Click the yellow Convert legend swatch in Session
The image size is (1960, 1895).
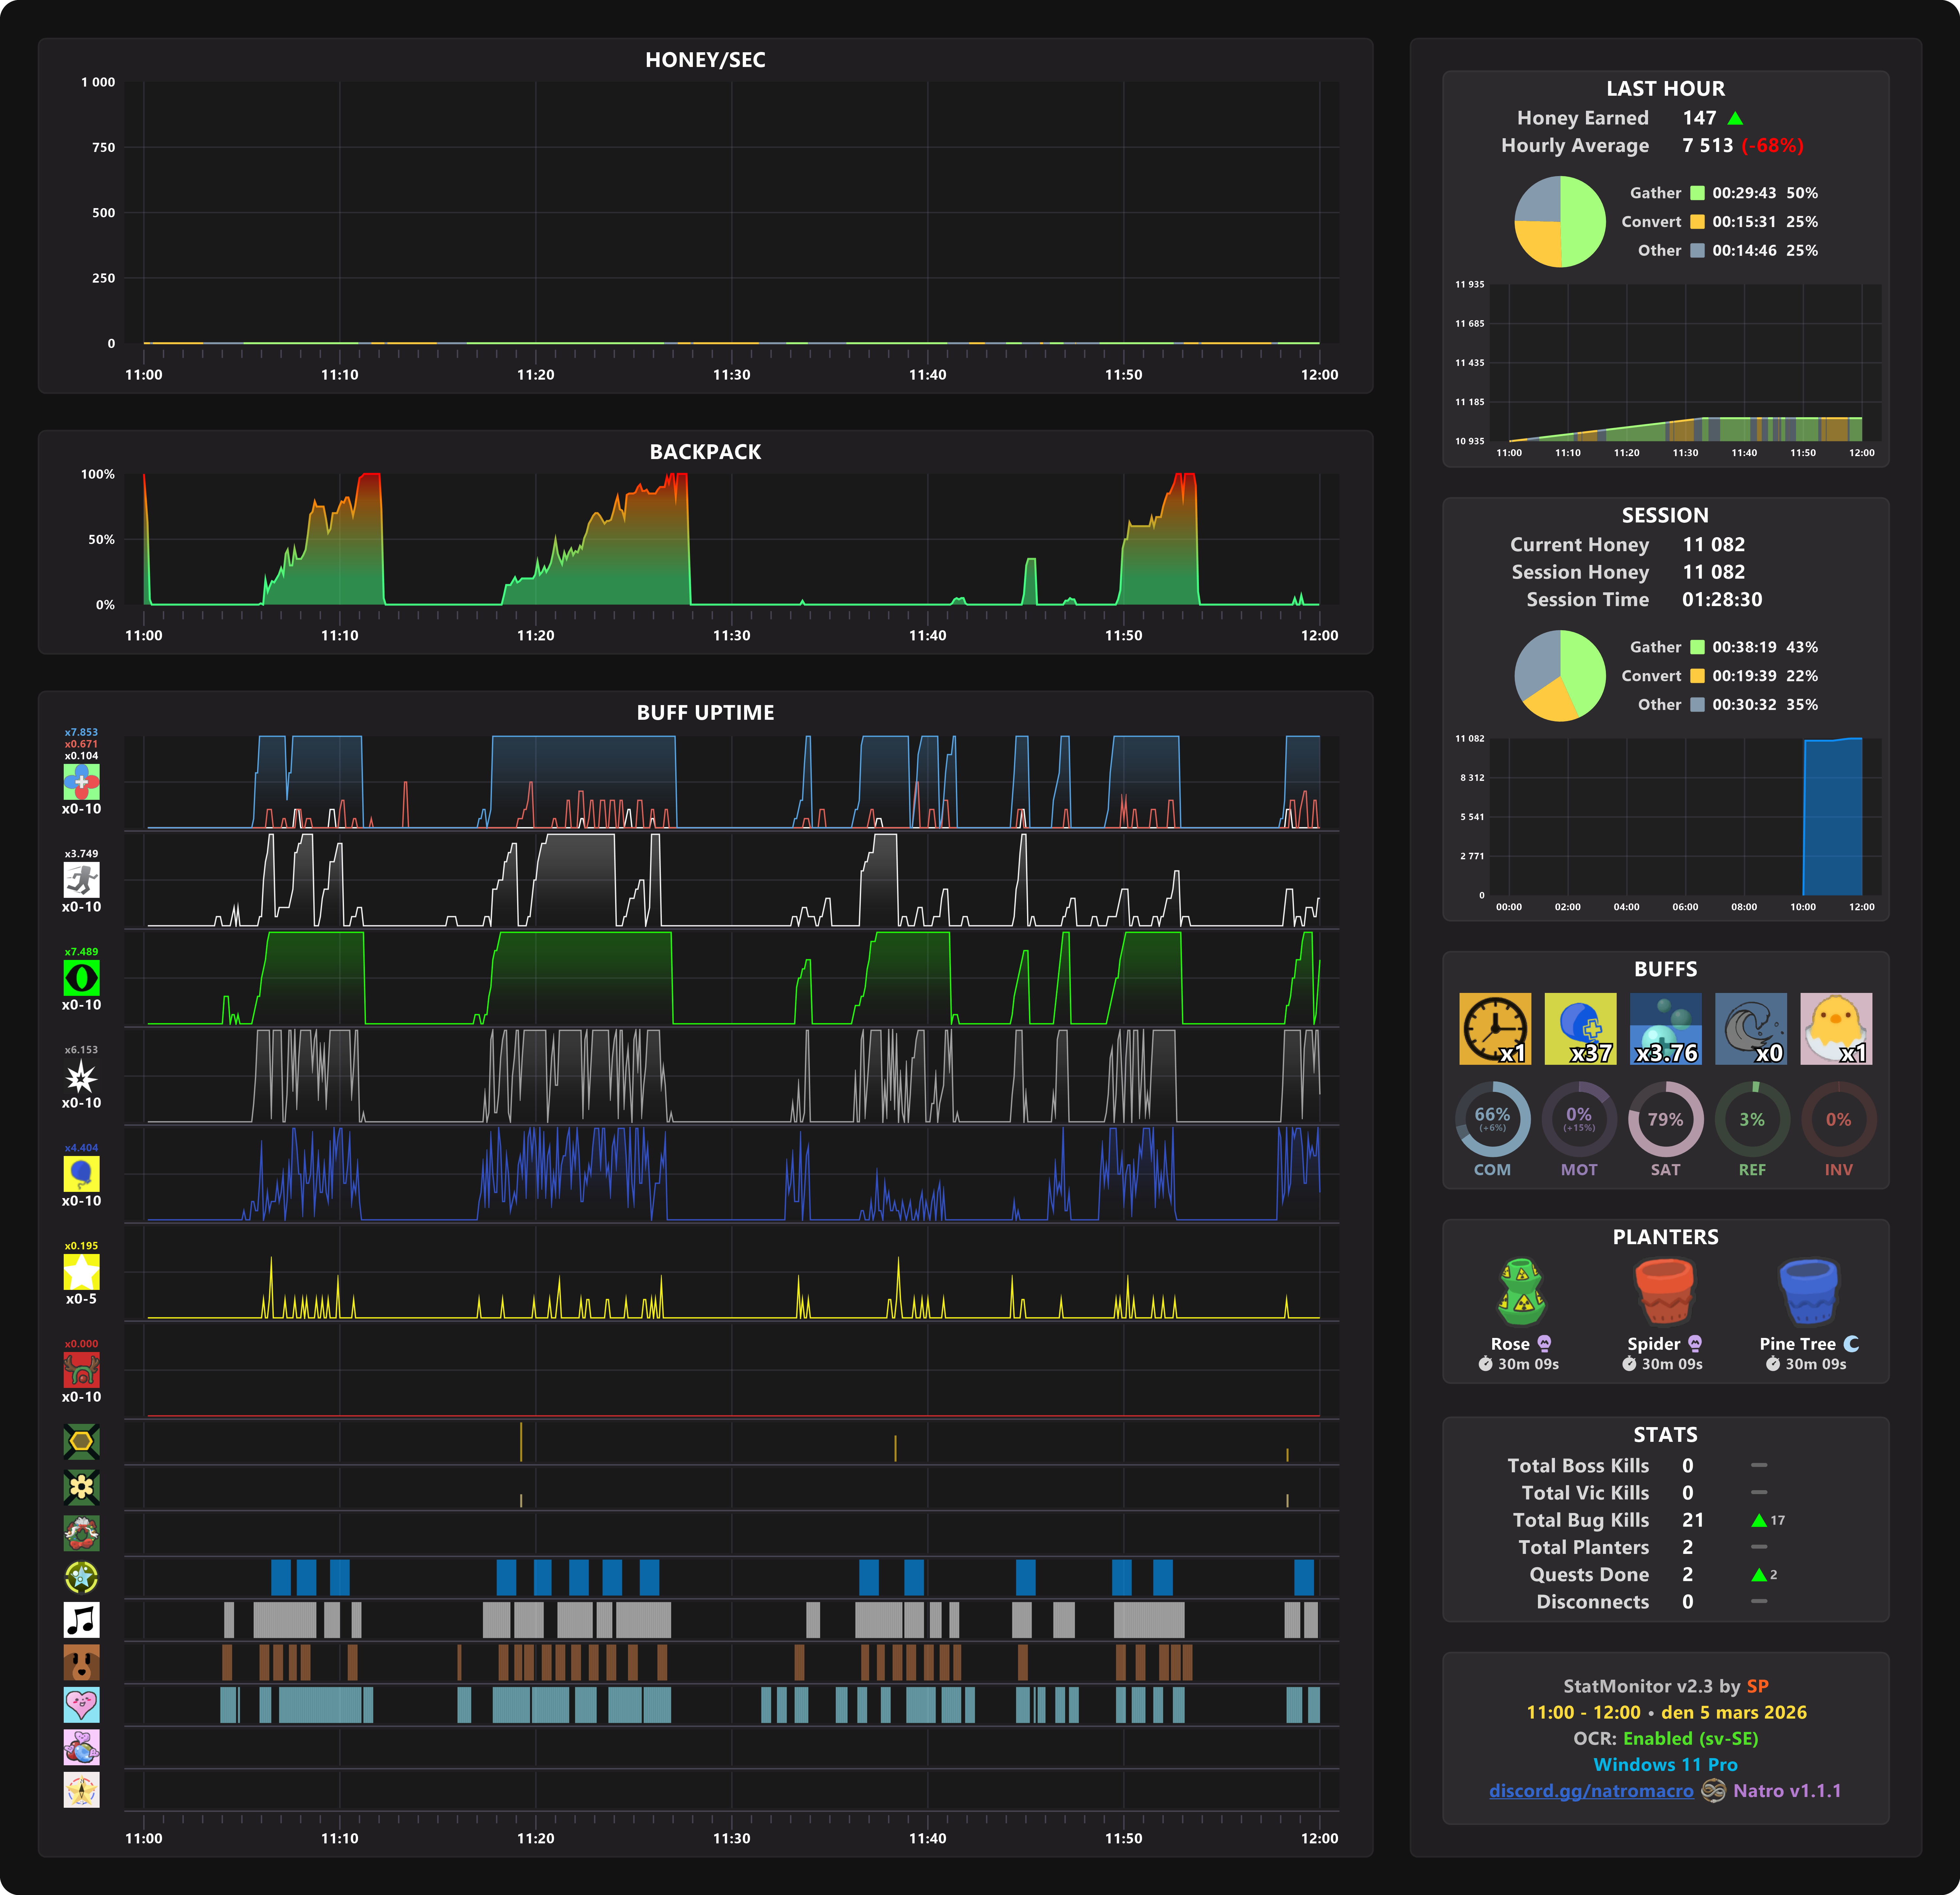click(x=1697, y=676)
